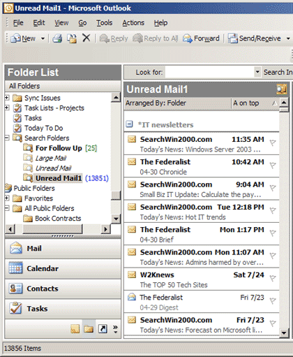Click the folder list horizontal scrollbar thumb
Viewport: 293px width, 357px height.
[52, 229]
